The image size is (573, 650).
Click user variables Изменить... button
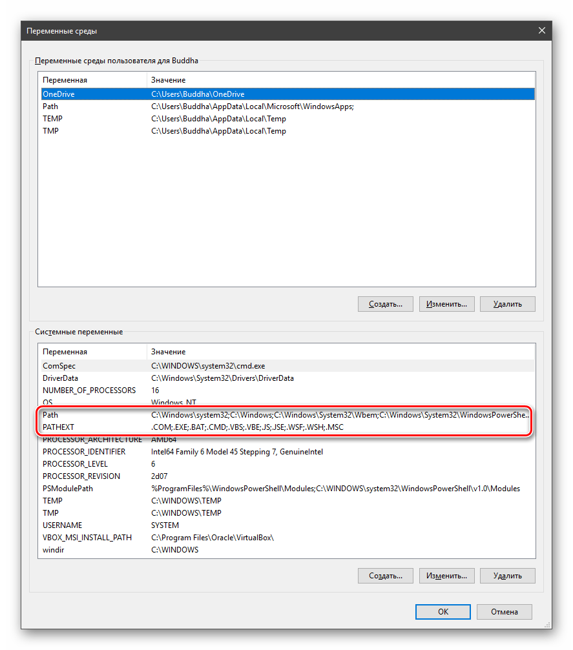[446, 304]
